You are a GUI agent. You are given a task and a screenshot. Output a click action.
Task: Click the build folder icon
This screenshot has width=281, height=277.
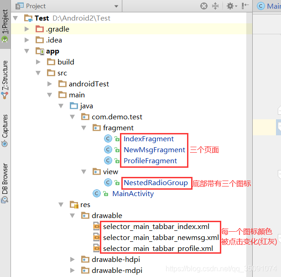[x=51, y=62]
